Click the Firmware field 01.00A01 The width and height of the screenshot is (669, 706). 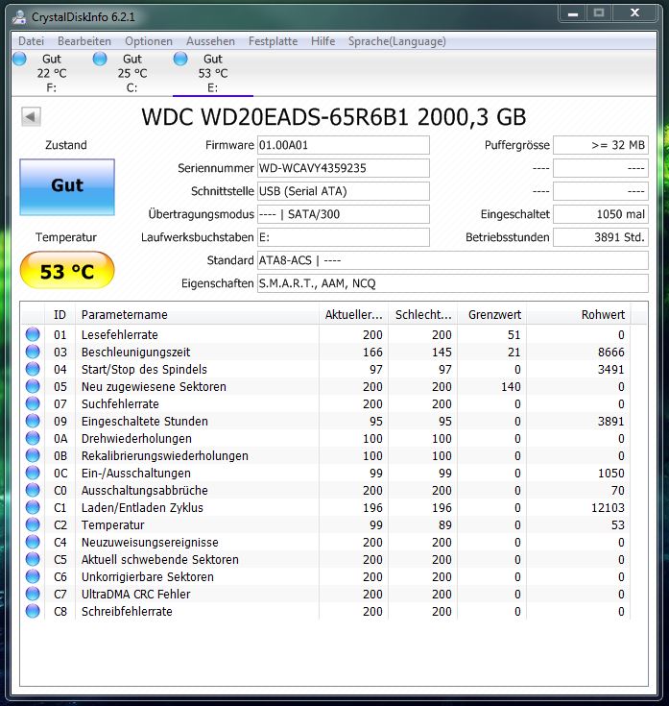(344, 145)
